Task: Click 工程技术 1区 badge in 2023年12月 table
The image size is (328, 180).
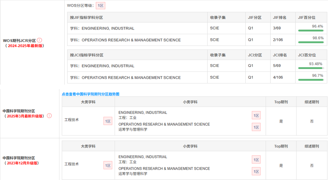Action: click(x=108, y=165)
